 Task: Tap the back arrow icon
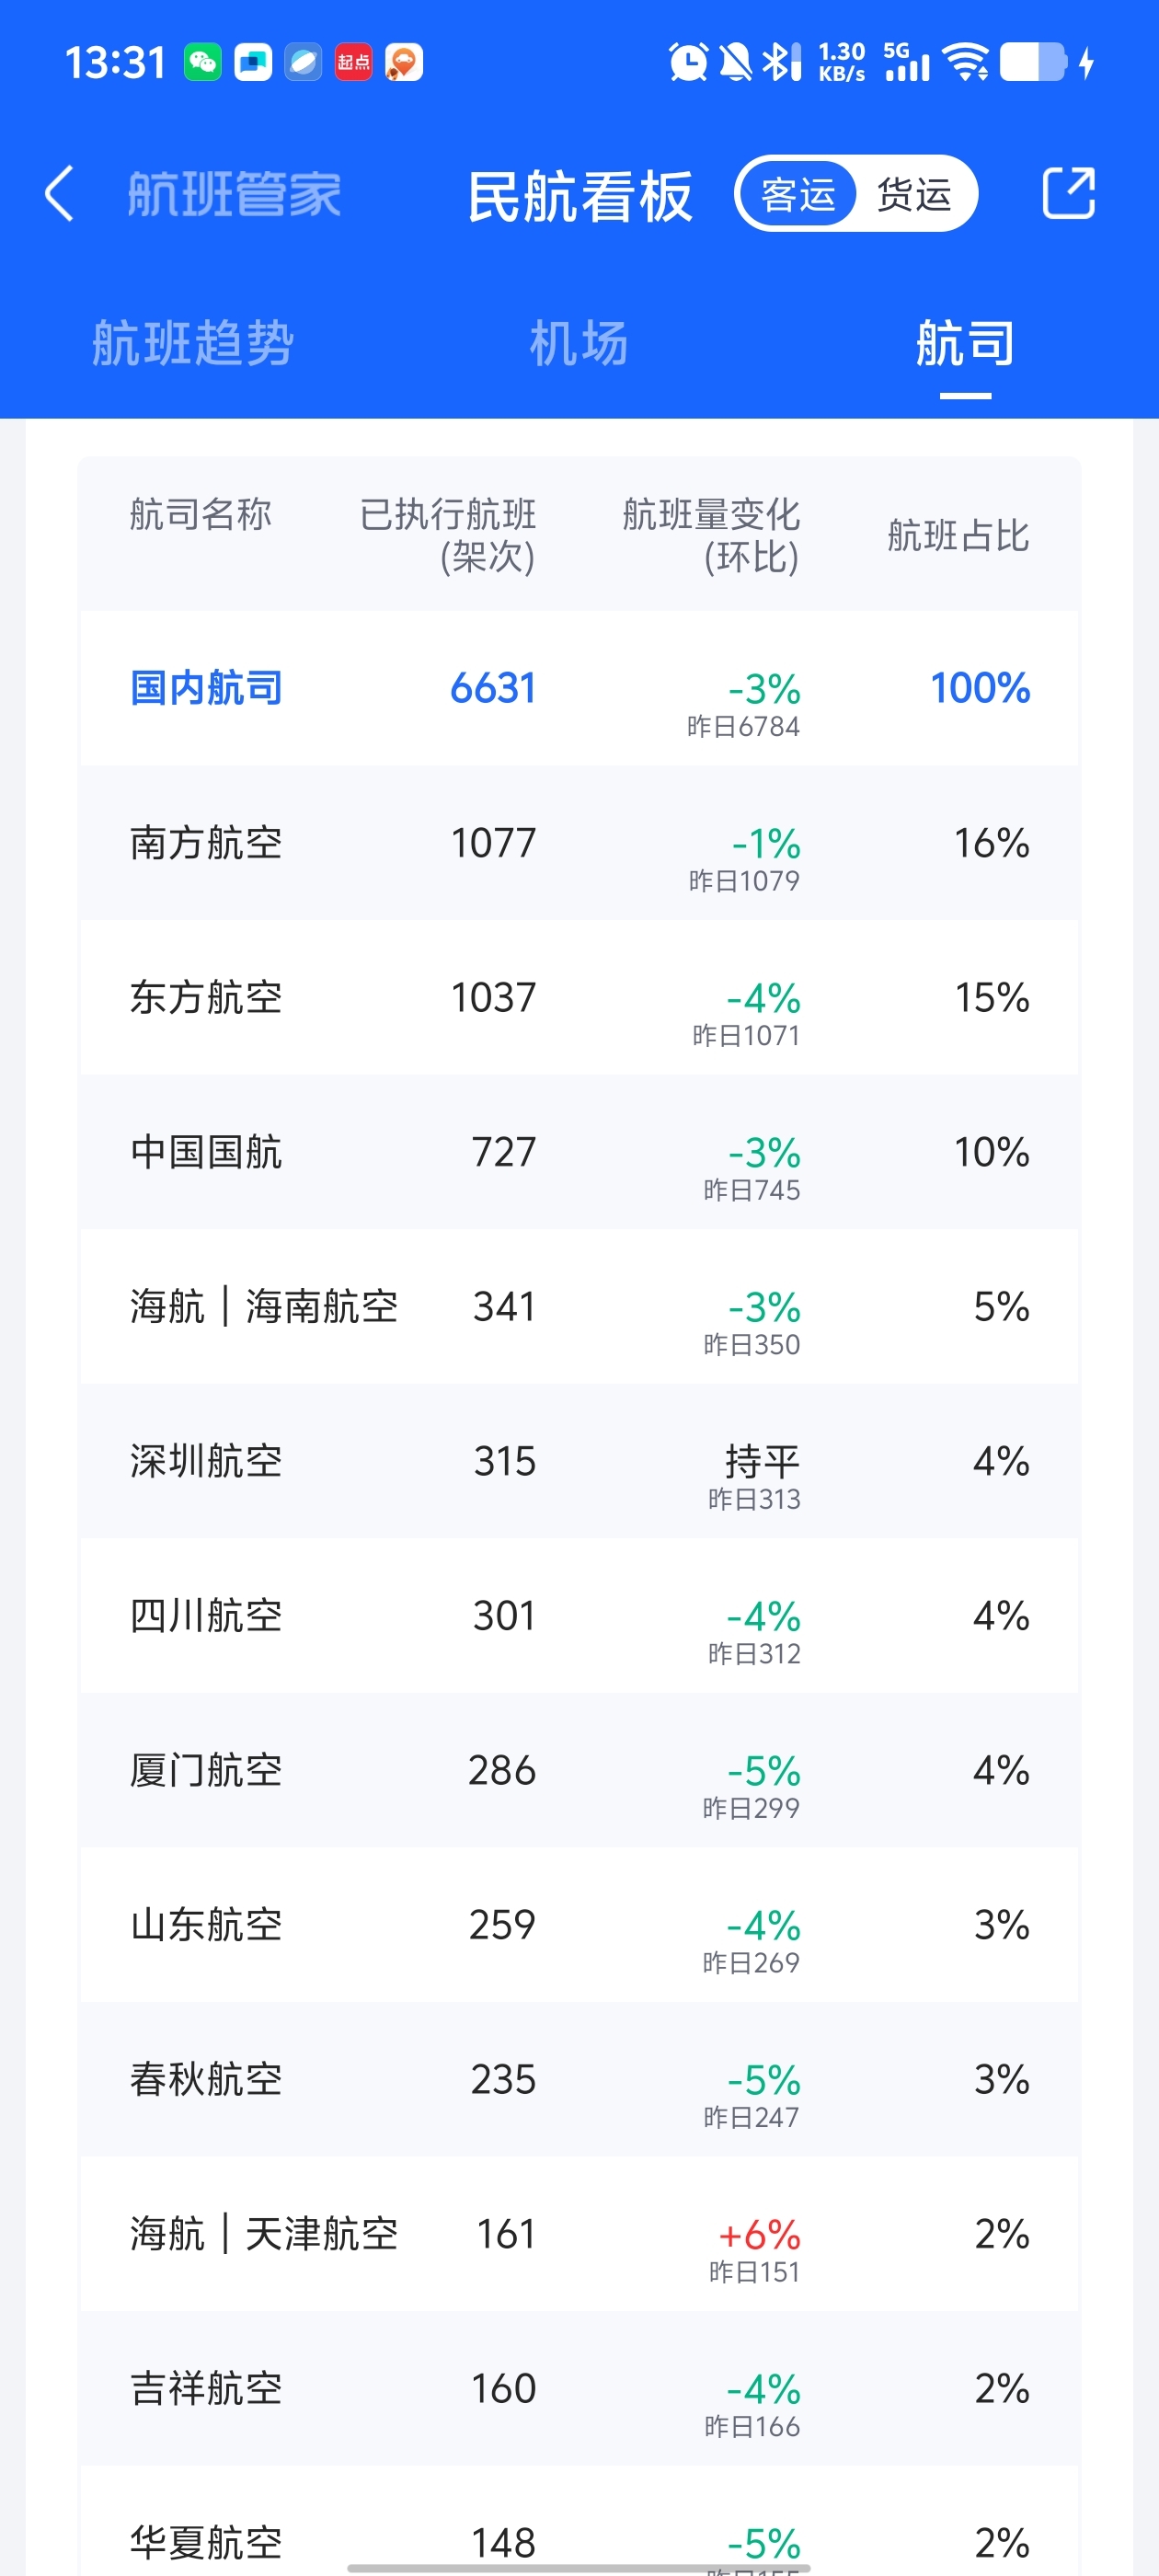click(59, 193)
